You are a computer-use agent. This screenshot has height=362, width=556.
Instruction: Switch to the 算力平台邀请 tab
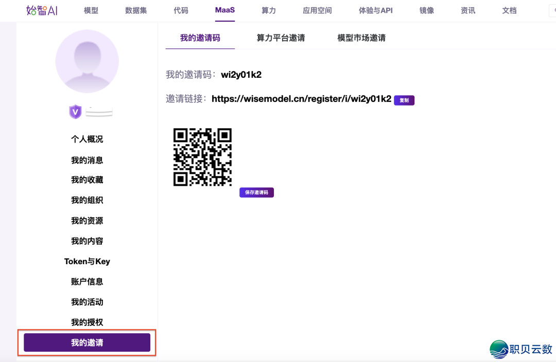280,37
